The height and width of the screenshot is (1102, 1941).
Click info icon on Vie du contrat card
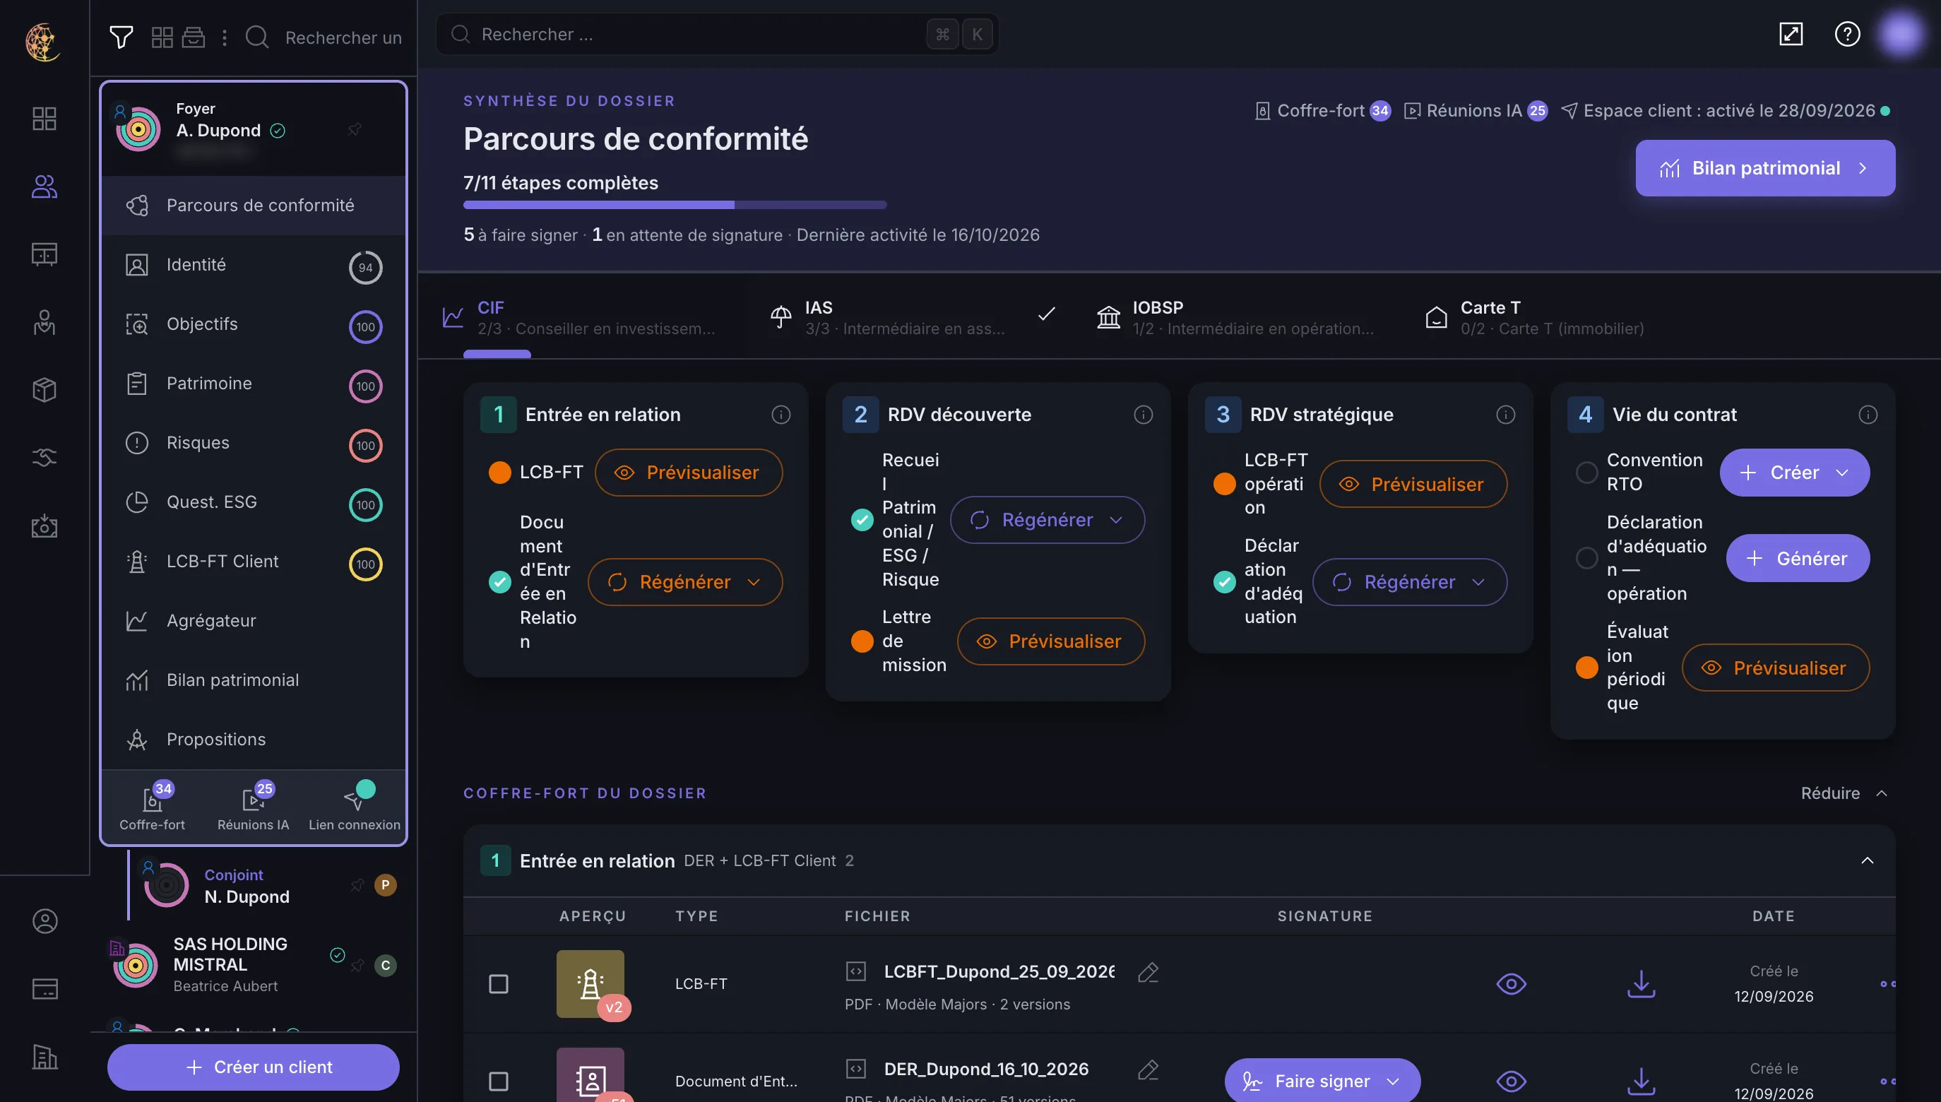coord(1868,415)
